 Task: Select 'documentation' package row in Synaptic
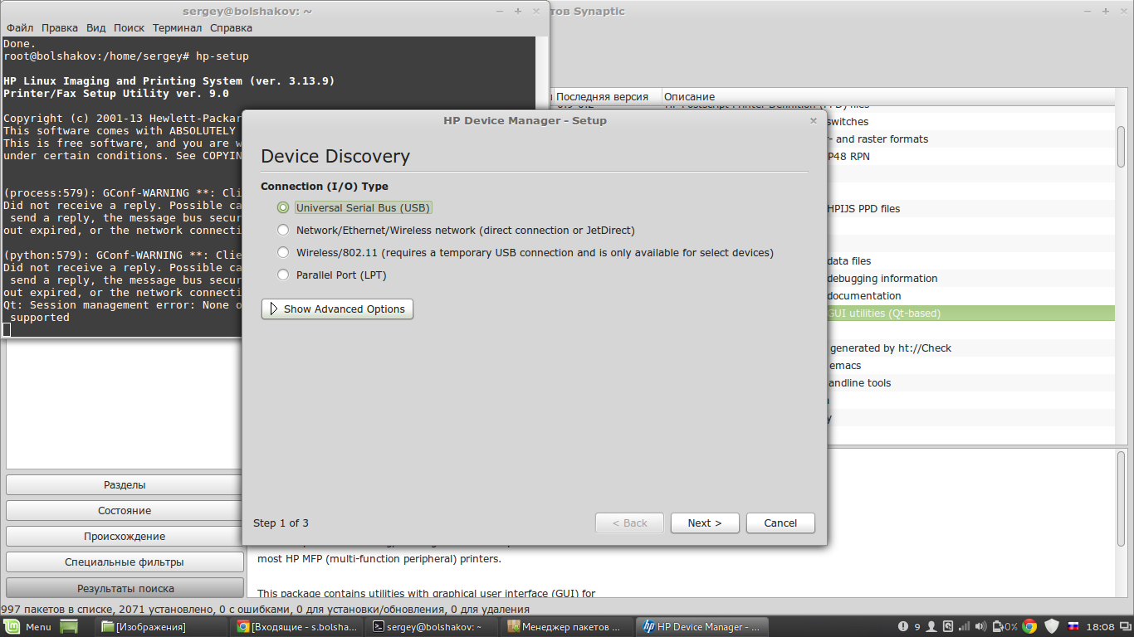pyautogui.click(x=970, y=296)
